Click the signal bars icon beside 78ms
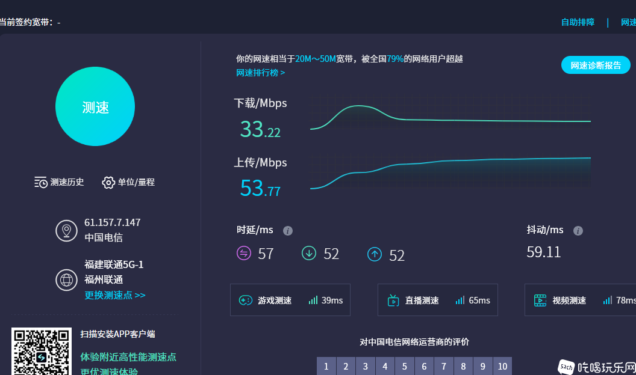The image size is (636, 375). click(607, 300)
